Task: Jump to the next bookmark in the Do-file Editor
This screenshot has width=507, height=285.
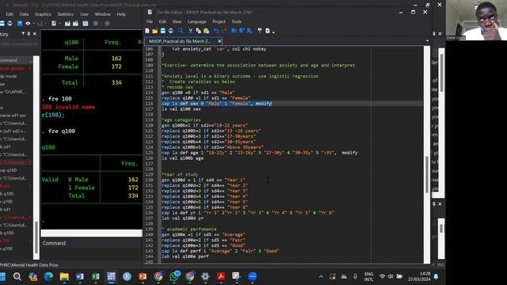Action: coord(250,31)
